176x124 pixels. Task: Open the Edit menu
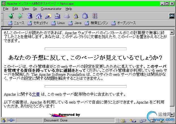pyautogui.click(x=15, y=9)
